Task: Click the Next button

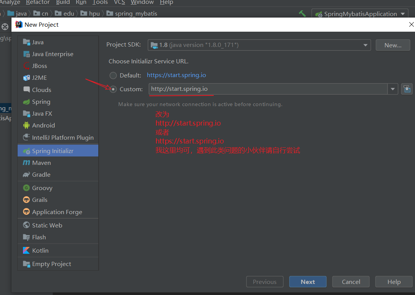Action: point(308,282)
